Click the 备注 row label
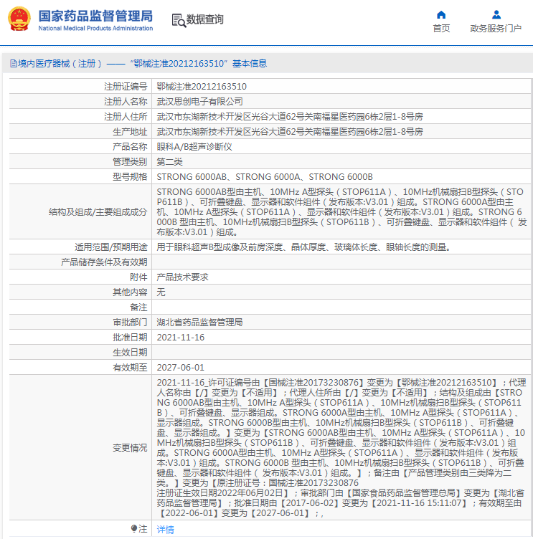This screenshot has width=533, height=539. (138, 307)
